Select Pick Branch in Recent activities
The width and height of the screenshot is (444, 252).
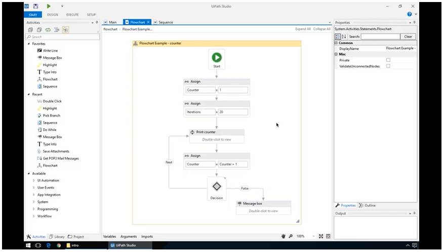51,116
